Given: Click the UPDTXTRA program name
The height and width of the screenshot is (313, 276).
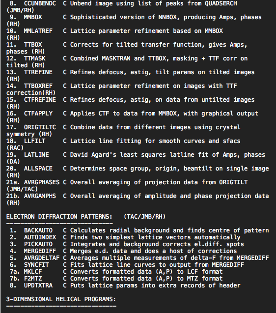Looking at the screenshot, I should click(x=38, y=285).
